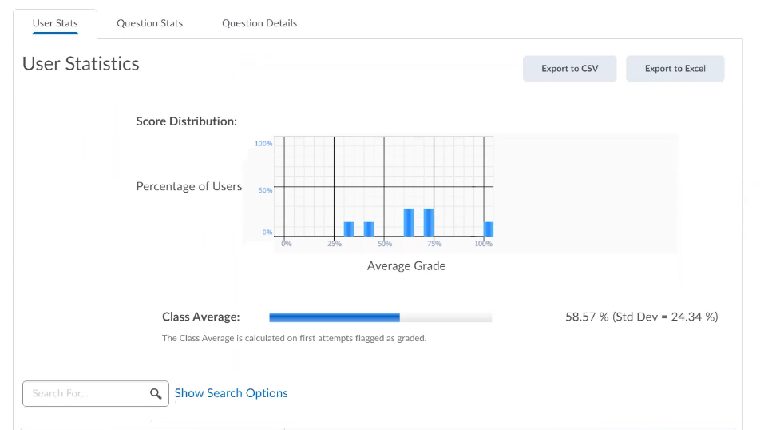Click the Class Average progress bar
The width and height of the screenshot is (784, 430).
[380, 317]
